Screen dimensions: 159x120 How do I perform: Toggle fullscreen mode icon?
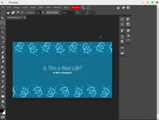tap(88, 7)
